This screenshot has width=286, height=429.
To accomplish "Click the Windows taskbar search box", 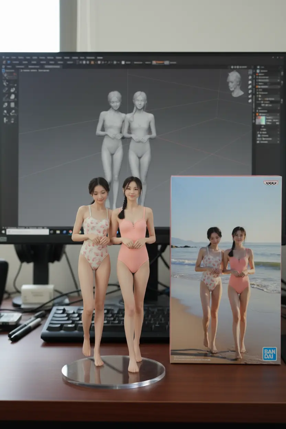I will [27, 232].
